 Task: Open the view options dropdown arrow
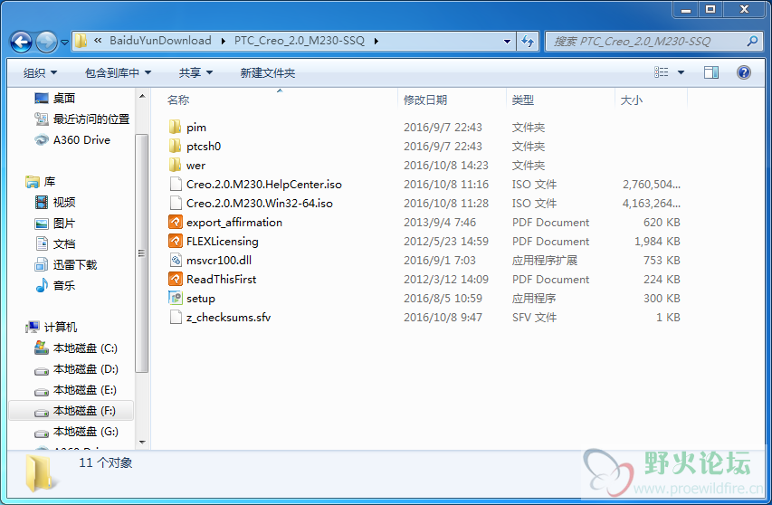[681, 72]
